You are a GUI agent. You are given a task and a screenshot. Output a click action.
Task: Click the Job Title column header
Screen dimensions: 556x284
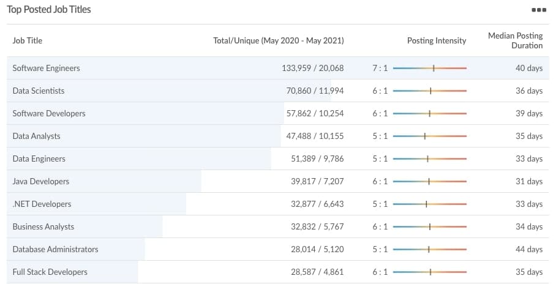pyautogui.click(x=28, y=41)
